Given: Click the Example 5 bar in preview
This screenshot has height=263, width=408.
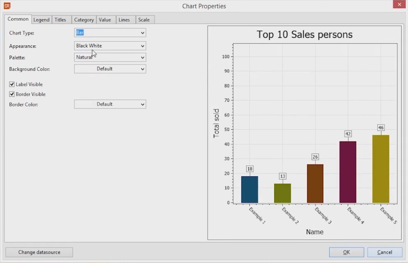Looking at the screenshot, I should coord(381,169).
